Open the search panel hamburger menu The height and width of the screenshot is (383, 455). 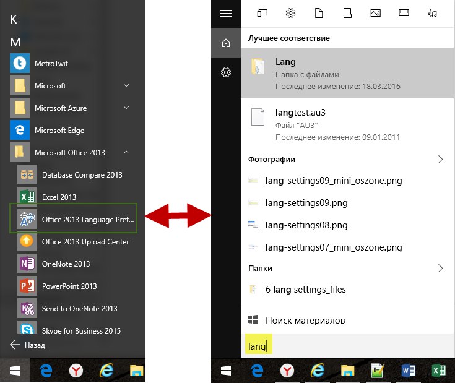point(226,14)
